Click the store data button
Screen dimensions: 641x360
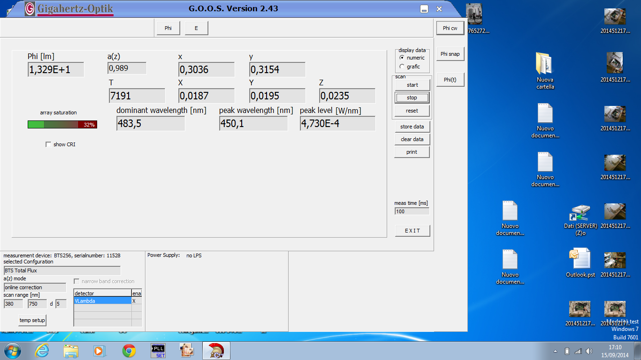(412, 127)
